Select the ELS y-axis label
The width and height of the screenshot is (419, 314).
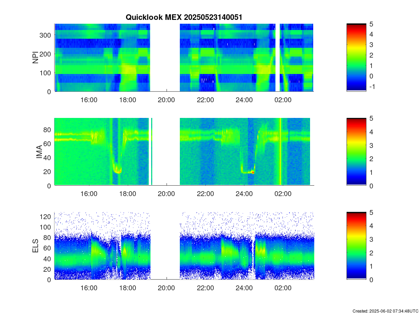tap(35, 246)
